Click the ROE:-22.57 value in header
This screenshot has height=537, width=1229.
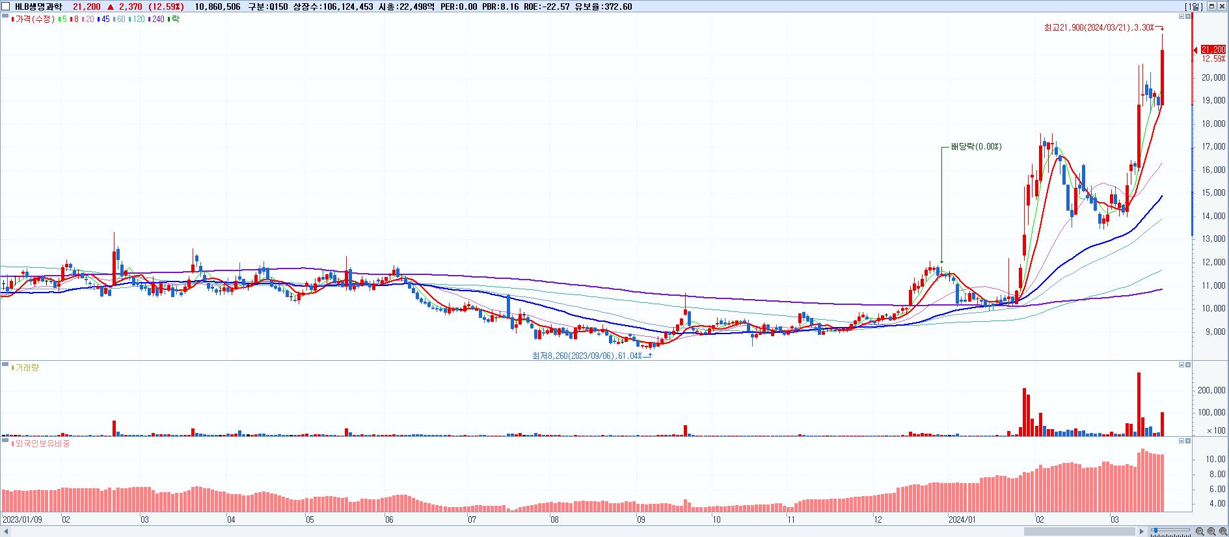(x=547, y=7)
